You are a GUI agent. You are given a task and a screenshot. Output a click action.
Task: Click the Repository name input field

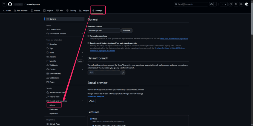coord(104,31)
